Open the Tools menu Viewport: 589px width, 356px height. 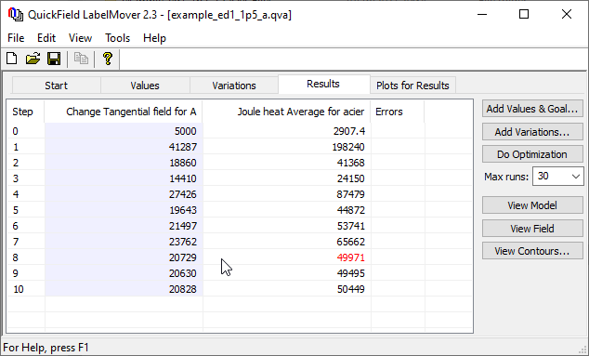[x=117, y=38]
